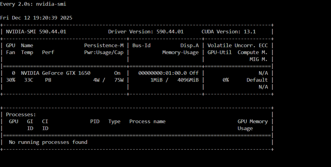Click the GPU name 'NVIDIA GeForce GTX 1650'

coord(56,73)
